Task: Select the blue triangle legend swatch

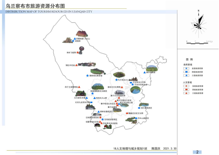Action: coord(186,75)
